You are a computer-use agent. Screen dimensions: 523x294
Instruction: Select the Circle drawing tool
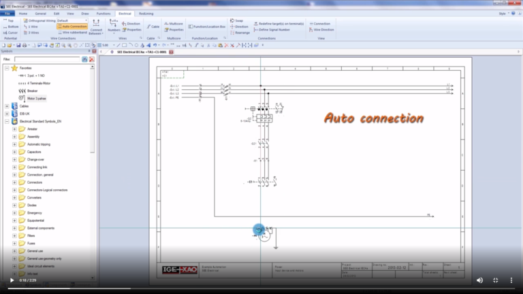coord(136,46)
